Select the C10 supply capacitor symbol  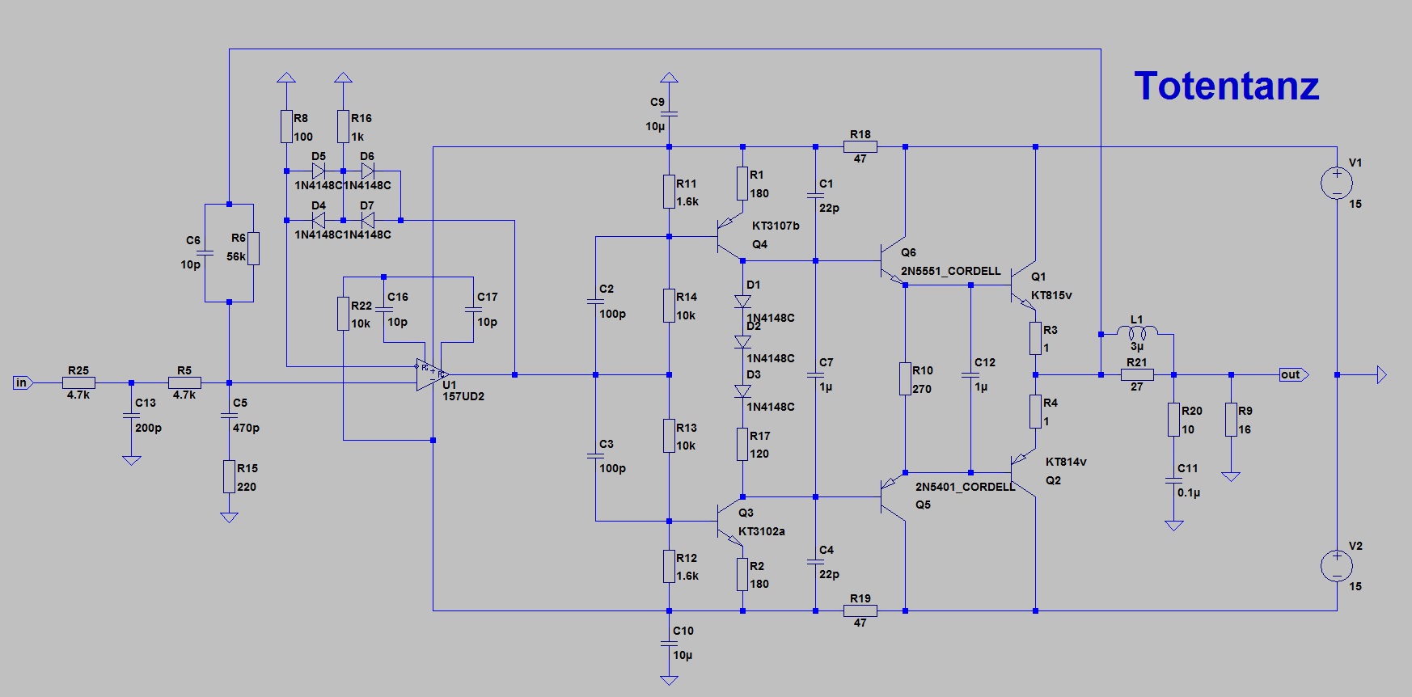point(669,643)
